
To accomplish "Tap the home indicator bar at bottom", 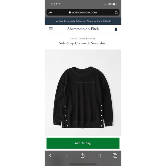I will 83,164.
